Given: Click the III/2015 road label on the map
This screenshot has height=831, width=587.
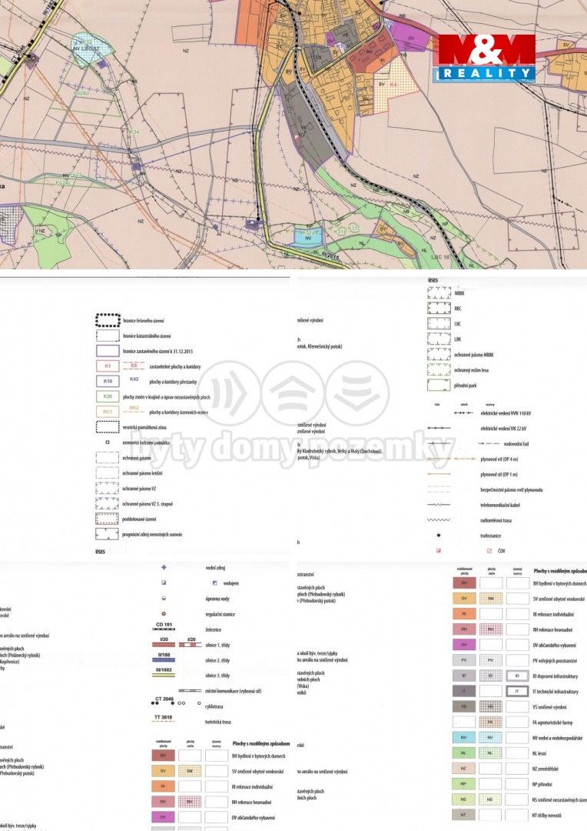Looking at the screenshot, I should 330,255.
